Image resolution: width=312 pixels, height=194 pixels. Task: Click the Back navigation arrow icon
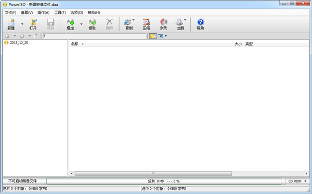pos(7,36)
